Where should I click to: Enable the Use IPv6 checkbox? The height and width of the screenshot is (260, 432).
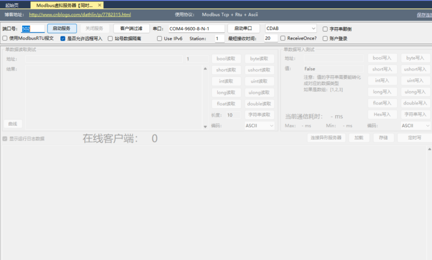pyautogui.click(x=160, y=39)
